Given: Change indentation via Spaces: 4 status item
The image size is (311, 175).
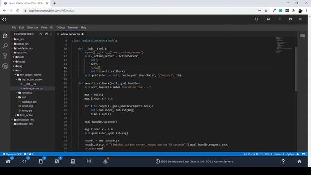Looking at the screenshot, I should (x=279, y=154).
